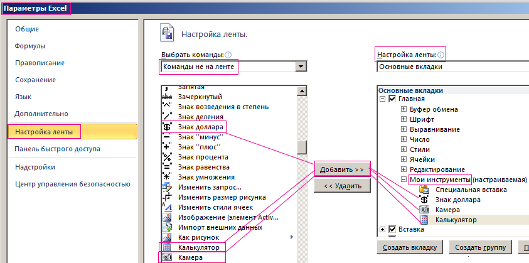The width and height of the screenshot is (529, 263).
Task: Toggle the Вставка tab checkbox
Action: [x=393, y=230]
